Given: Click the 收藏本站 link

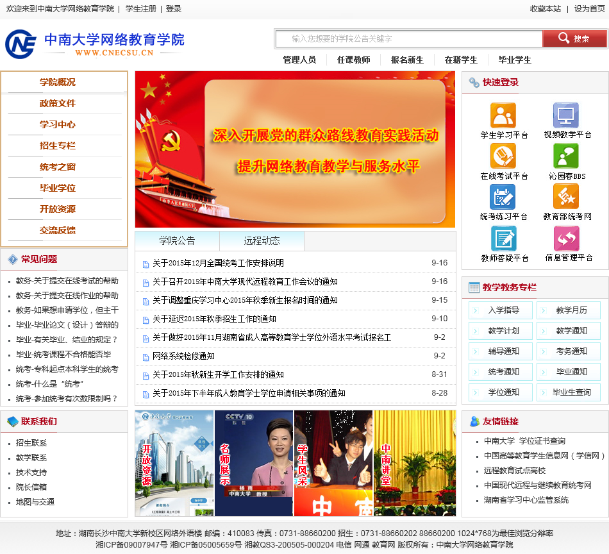Looking at the screenshot, I should [546, 9].
